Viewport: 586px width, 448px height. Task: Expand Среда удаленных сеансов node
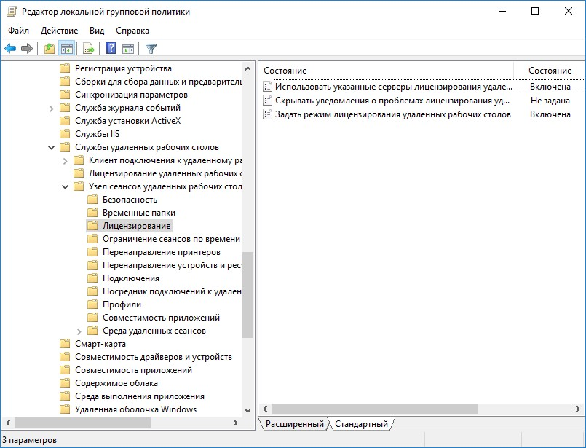79,331
